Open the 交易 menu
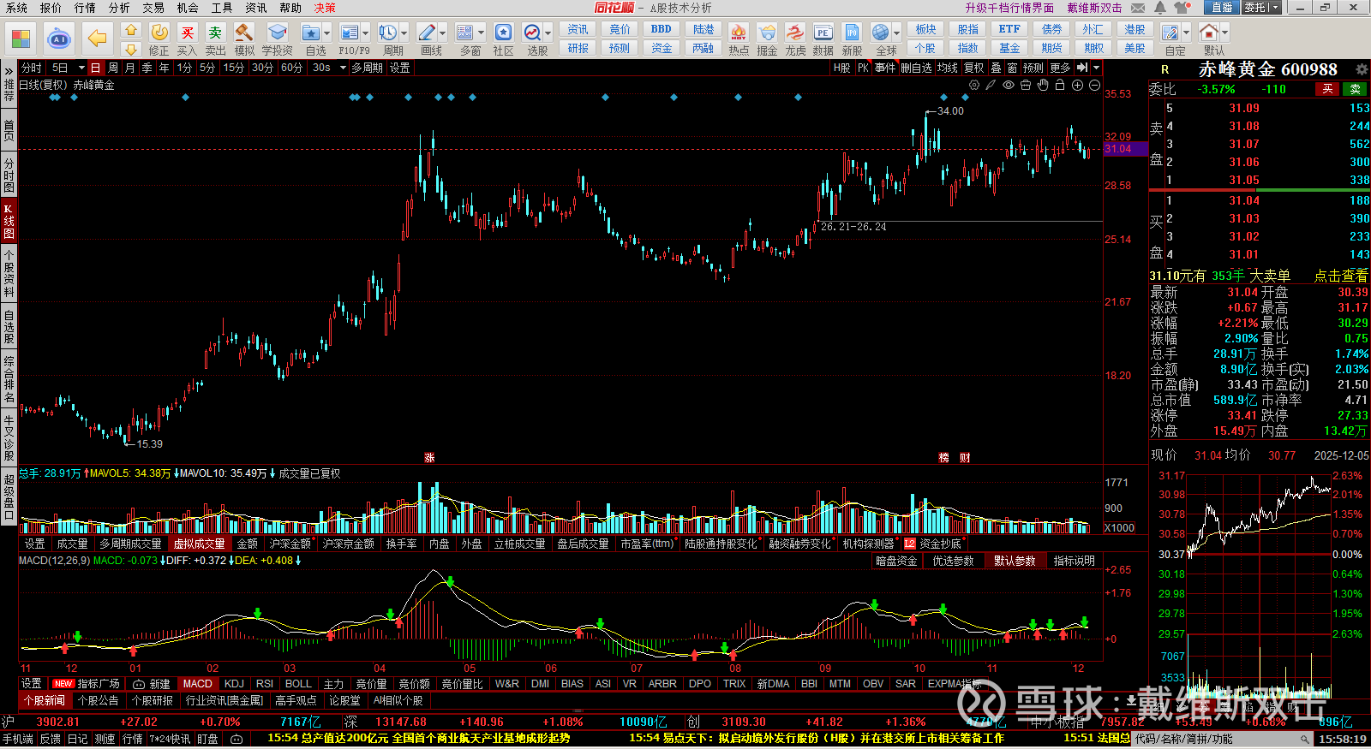The height and width of the screenshot is (749, 1371). (153, 8)
